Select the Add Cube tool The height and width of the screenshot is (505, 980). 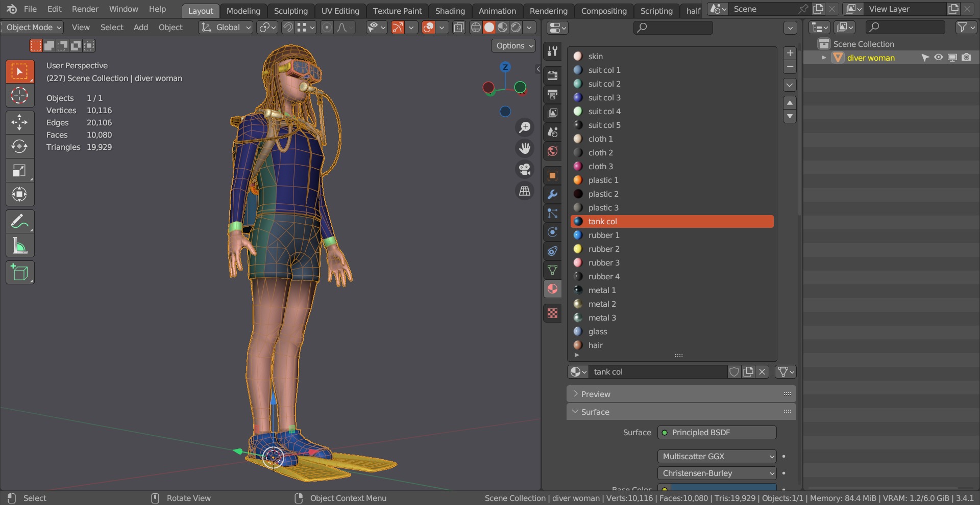(x=20, y=273)
